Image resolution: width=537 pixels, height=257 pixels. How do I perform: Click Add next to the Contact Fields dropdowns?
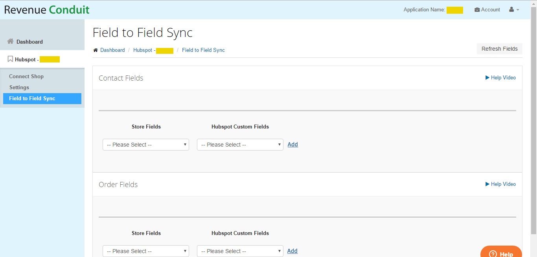coord(292,144)
